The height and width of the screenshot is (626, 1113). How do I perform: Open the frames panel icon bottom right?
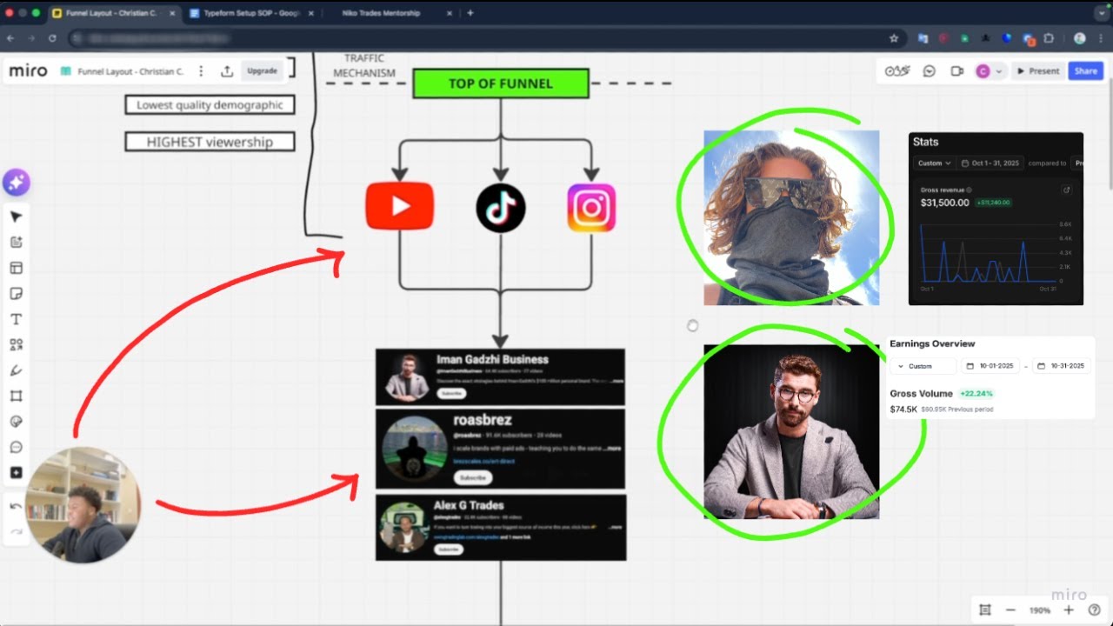tap(985, 610)
